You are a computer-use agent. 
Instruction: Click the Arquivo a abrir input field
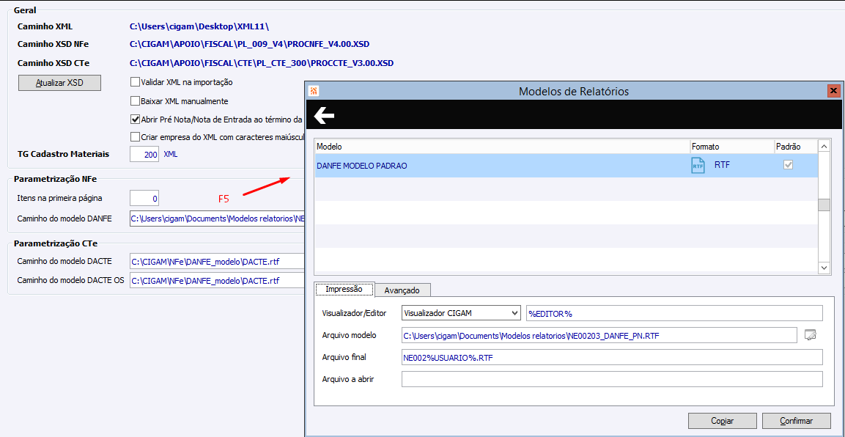pyautogui.click(x=612, y=379)
